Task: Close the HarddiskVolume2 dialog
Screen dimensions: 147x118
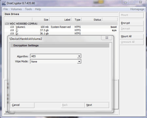Action: pyautogui.click(x=107, y=38)
